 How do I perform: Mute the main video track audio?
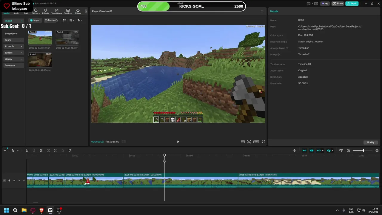tap(19, 180)
